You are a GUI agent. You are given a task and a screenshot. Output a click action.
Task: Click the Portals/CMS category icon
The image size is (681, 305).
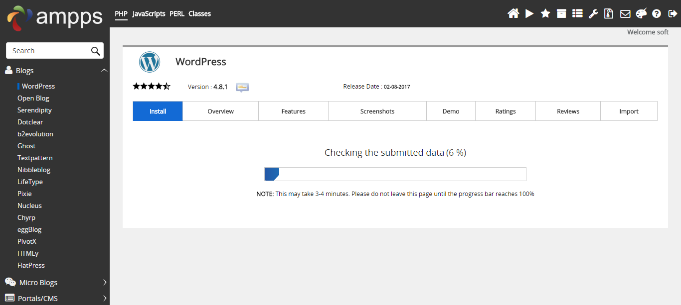(x=9, y=299)
